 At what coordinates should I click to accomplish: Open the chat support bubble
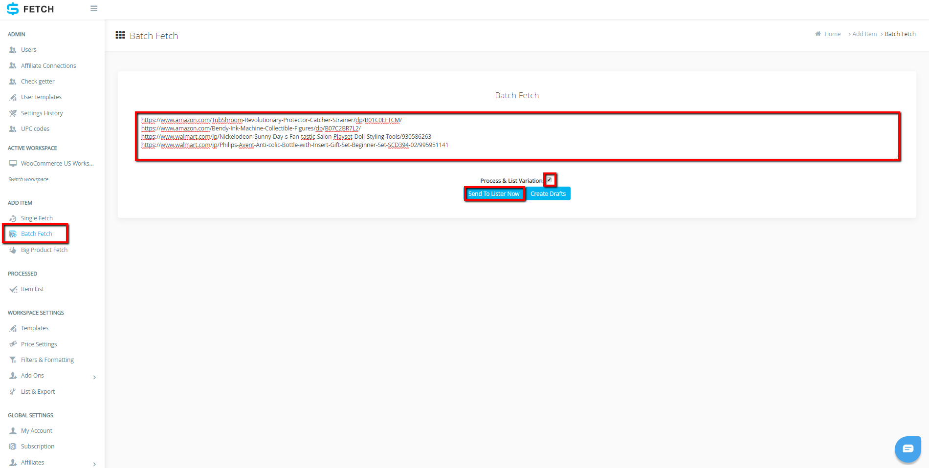coord(908,449)
